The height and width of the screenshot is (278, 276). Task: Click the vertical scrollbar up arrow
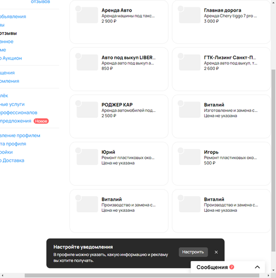(x=273, y=2)
